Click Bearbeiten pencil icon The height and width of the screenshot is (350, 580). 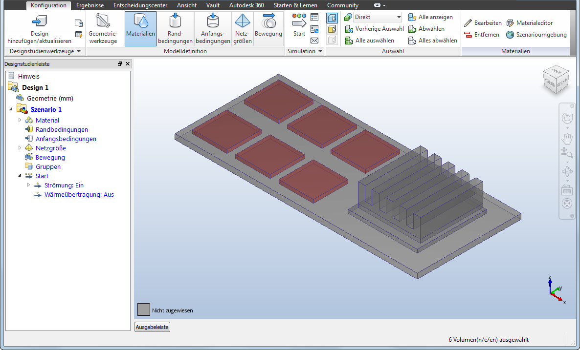click(x=468, y=23)
